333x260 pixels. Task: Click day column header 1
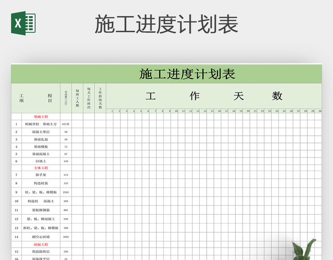[x=110, y=111]
